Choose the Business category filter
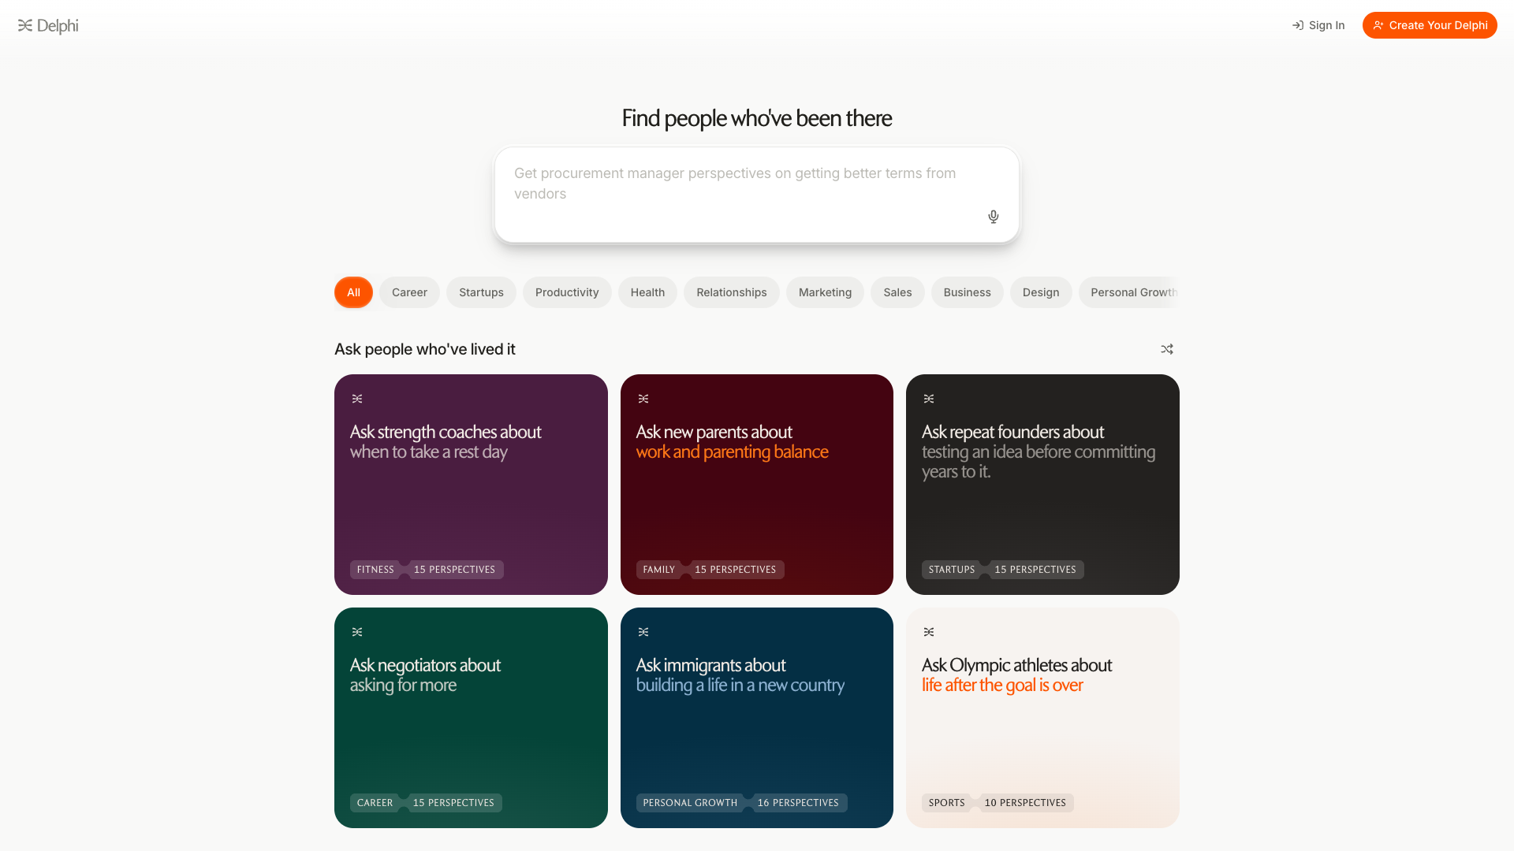This screenshot has width=1514, height=851. pyautogui.click(x=967, y=292)
